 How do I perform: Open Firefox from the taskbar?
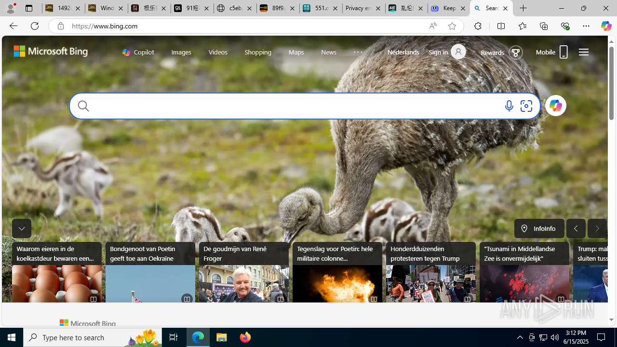(245, 337)
